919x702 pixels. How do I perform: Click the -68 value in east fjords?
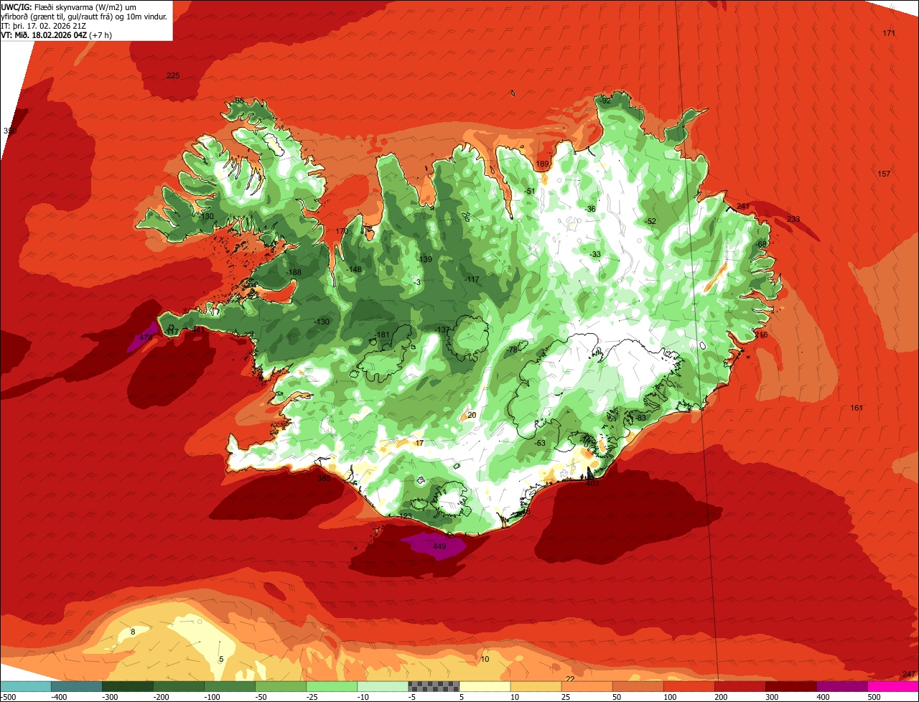[761, 244]
